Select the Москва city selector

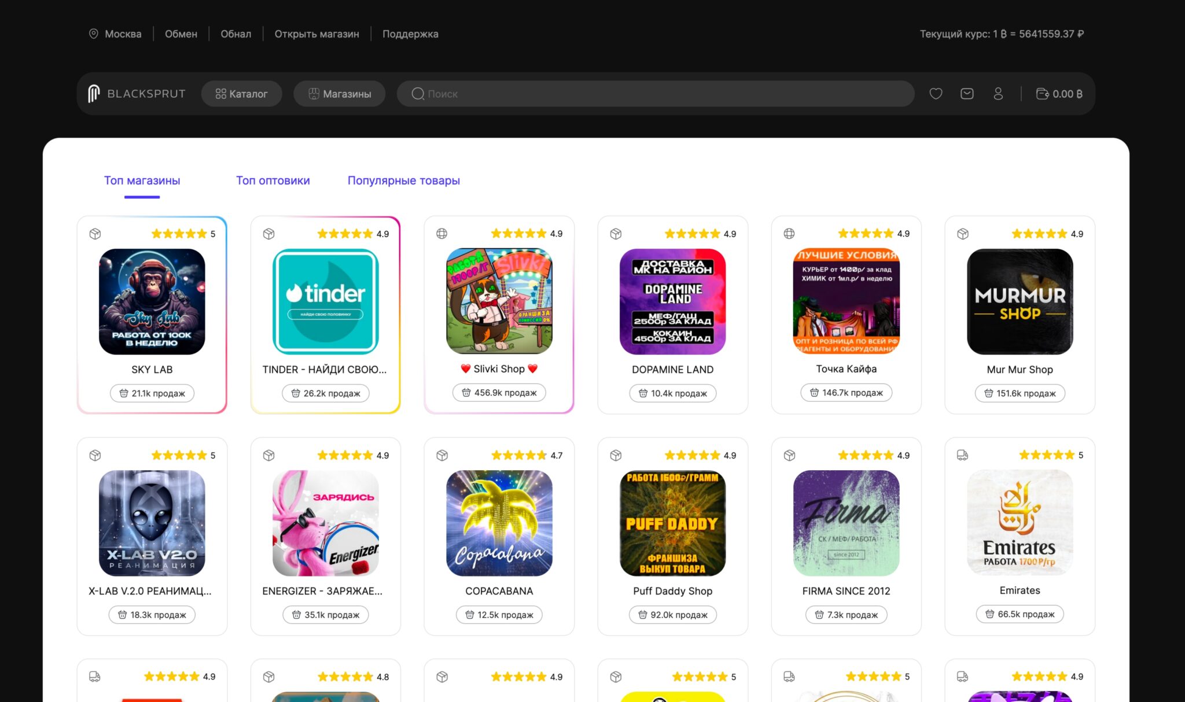click(123, 34)
